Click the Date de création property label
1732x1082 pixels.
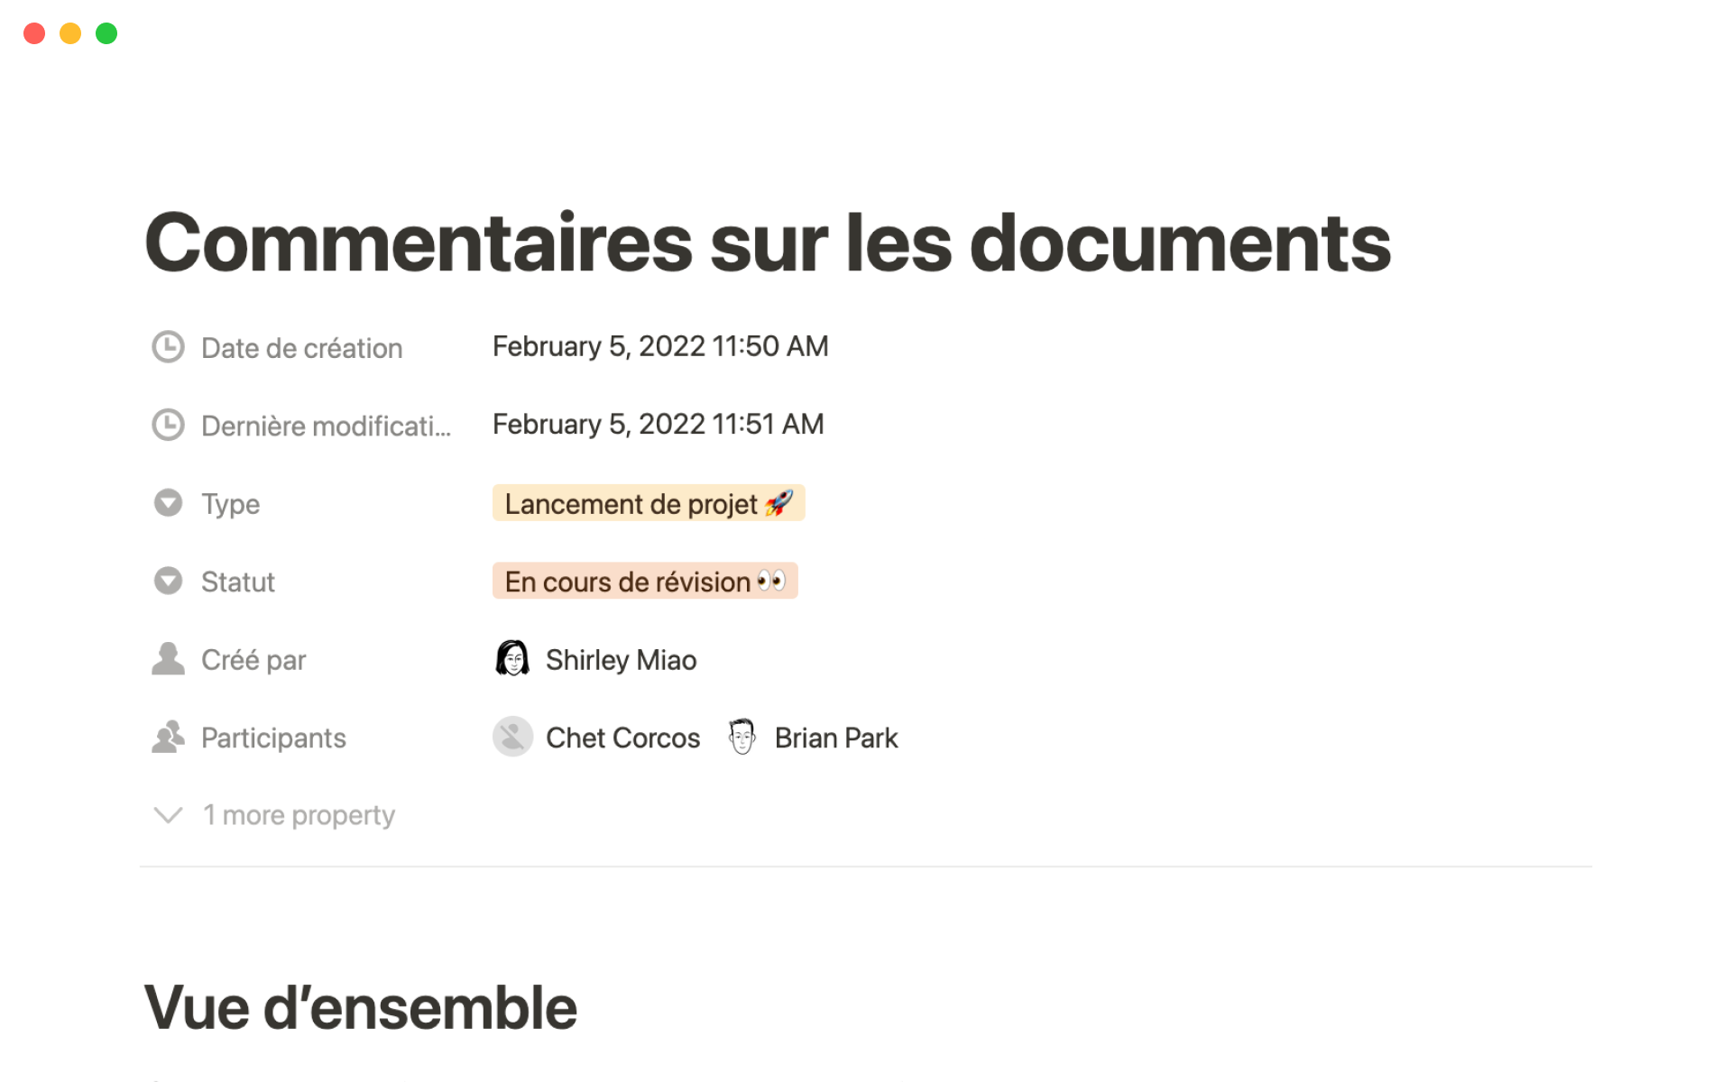301,348
